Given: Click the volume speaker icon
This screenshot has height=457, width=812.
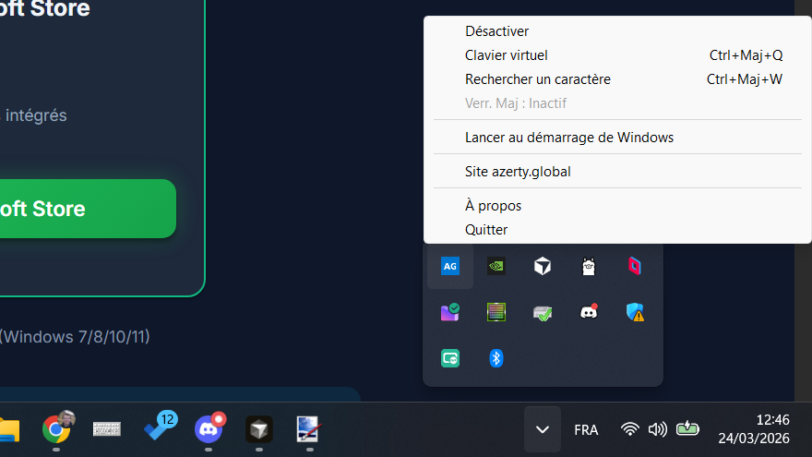Looking at the screenshot, I should (x=658, y=429).
